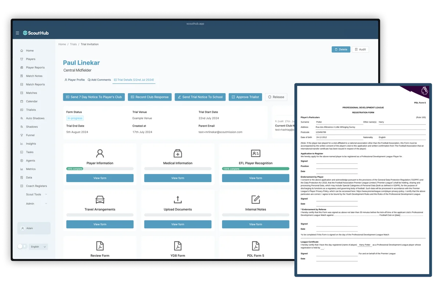Click the Review Form PDF icon
The image size is (441, 288).
tap(100, 246)
